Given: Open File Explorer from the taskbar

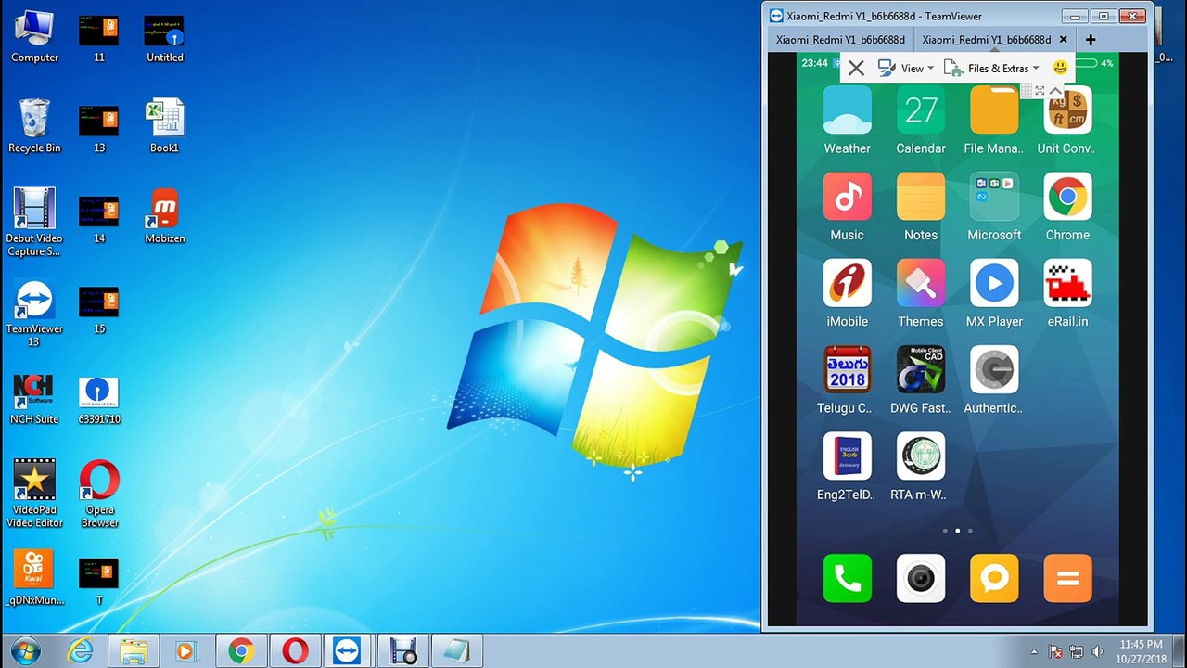Looking at the screenshot, I should tap(133, 651).
